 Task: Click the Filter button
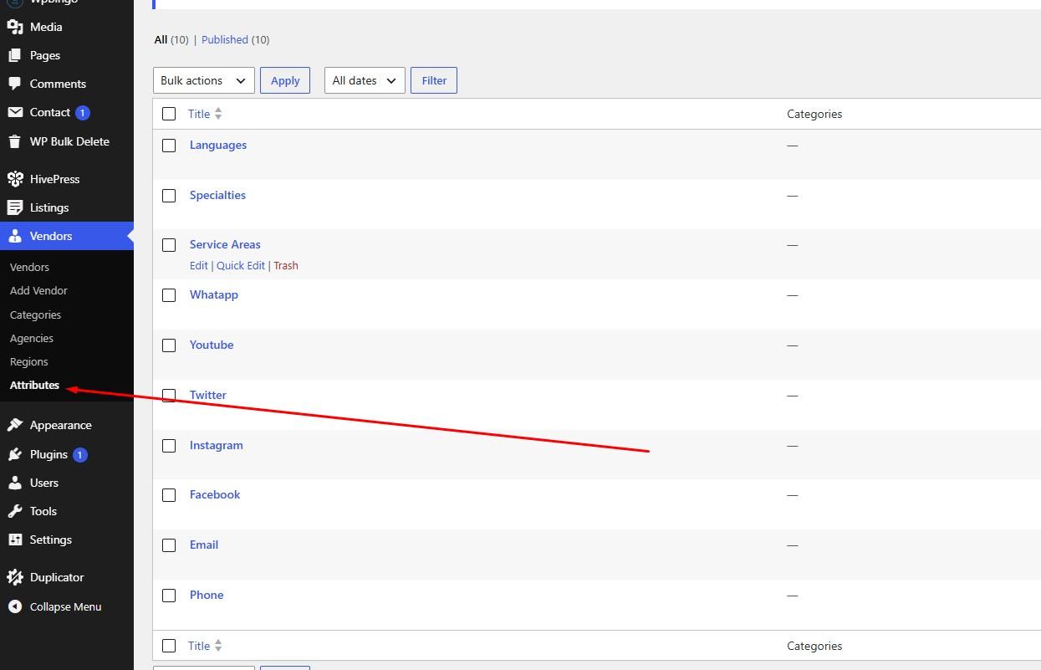point(434,80)
